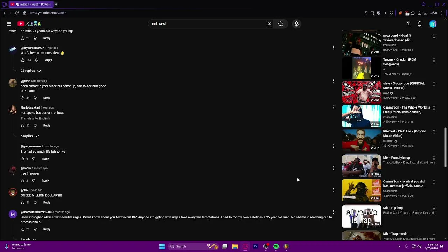Screen dimensions: 448x252
Task: Open the YouTube create/upload icon
Action: pos(408,24)
